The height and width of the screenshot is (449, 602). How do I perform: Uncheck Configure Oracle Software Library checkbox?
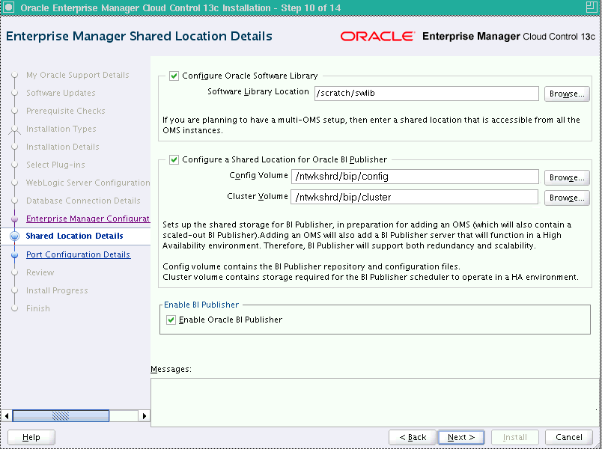coord(174,76)
